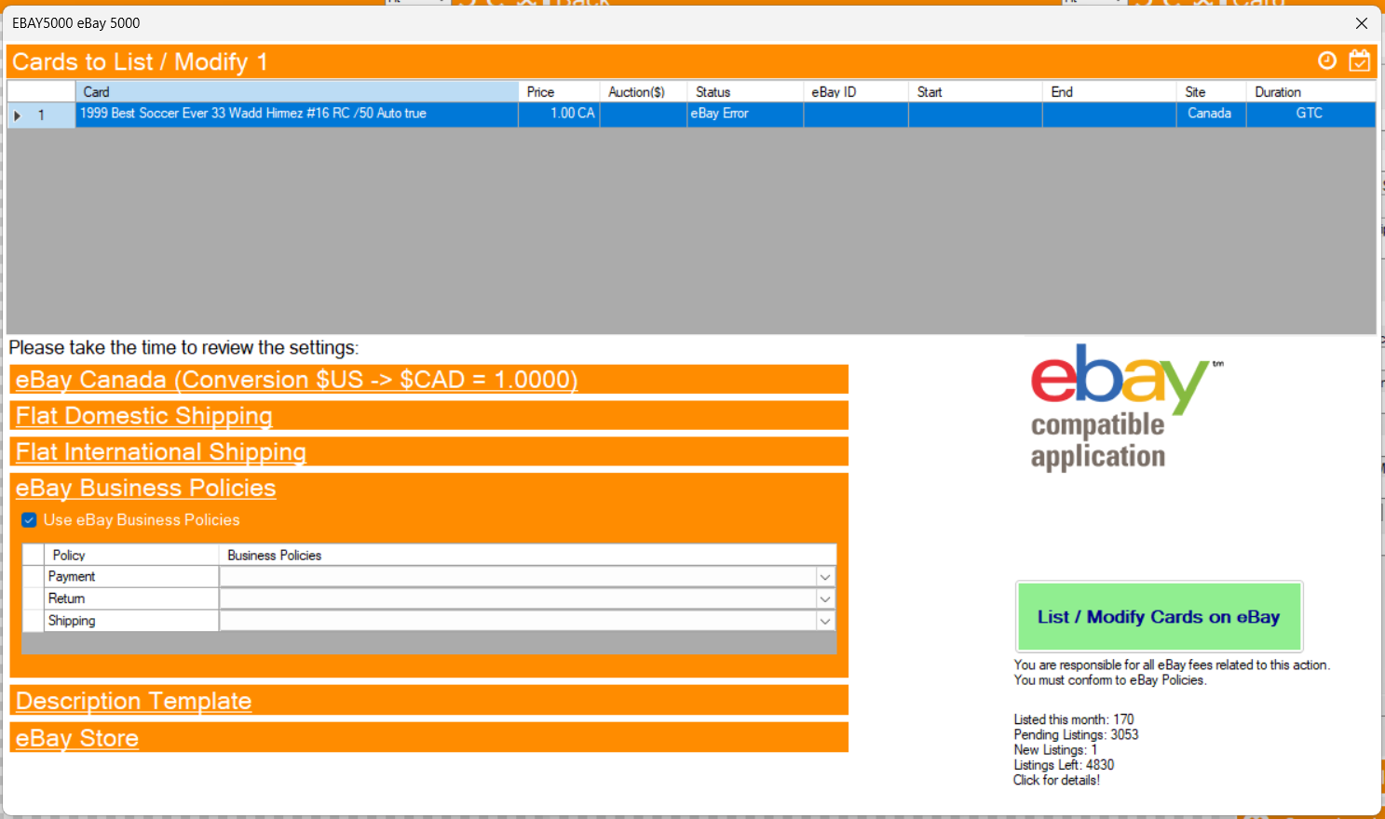Sort by End column header
This screenshot has height=819, width=1385.
1110,91
